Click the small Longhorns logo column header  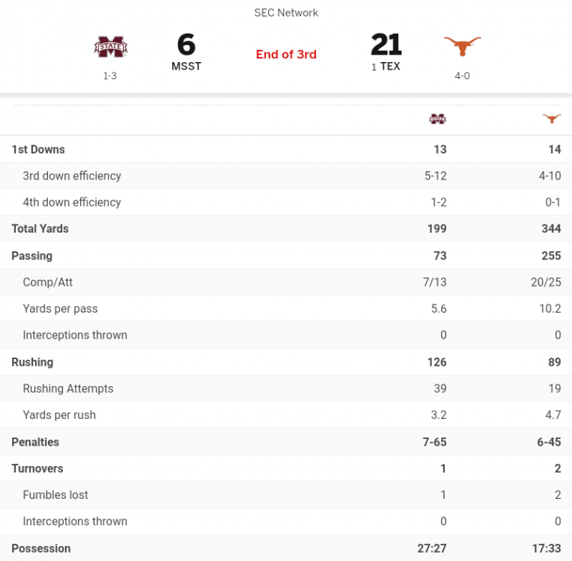[552, 118]
